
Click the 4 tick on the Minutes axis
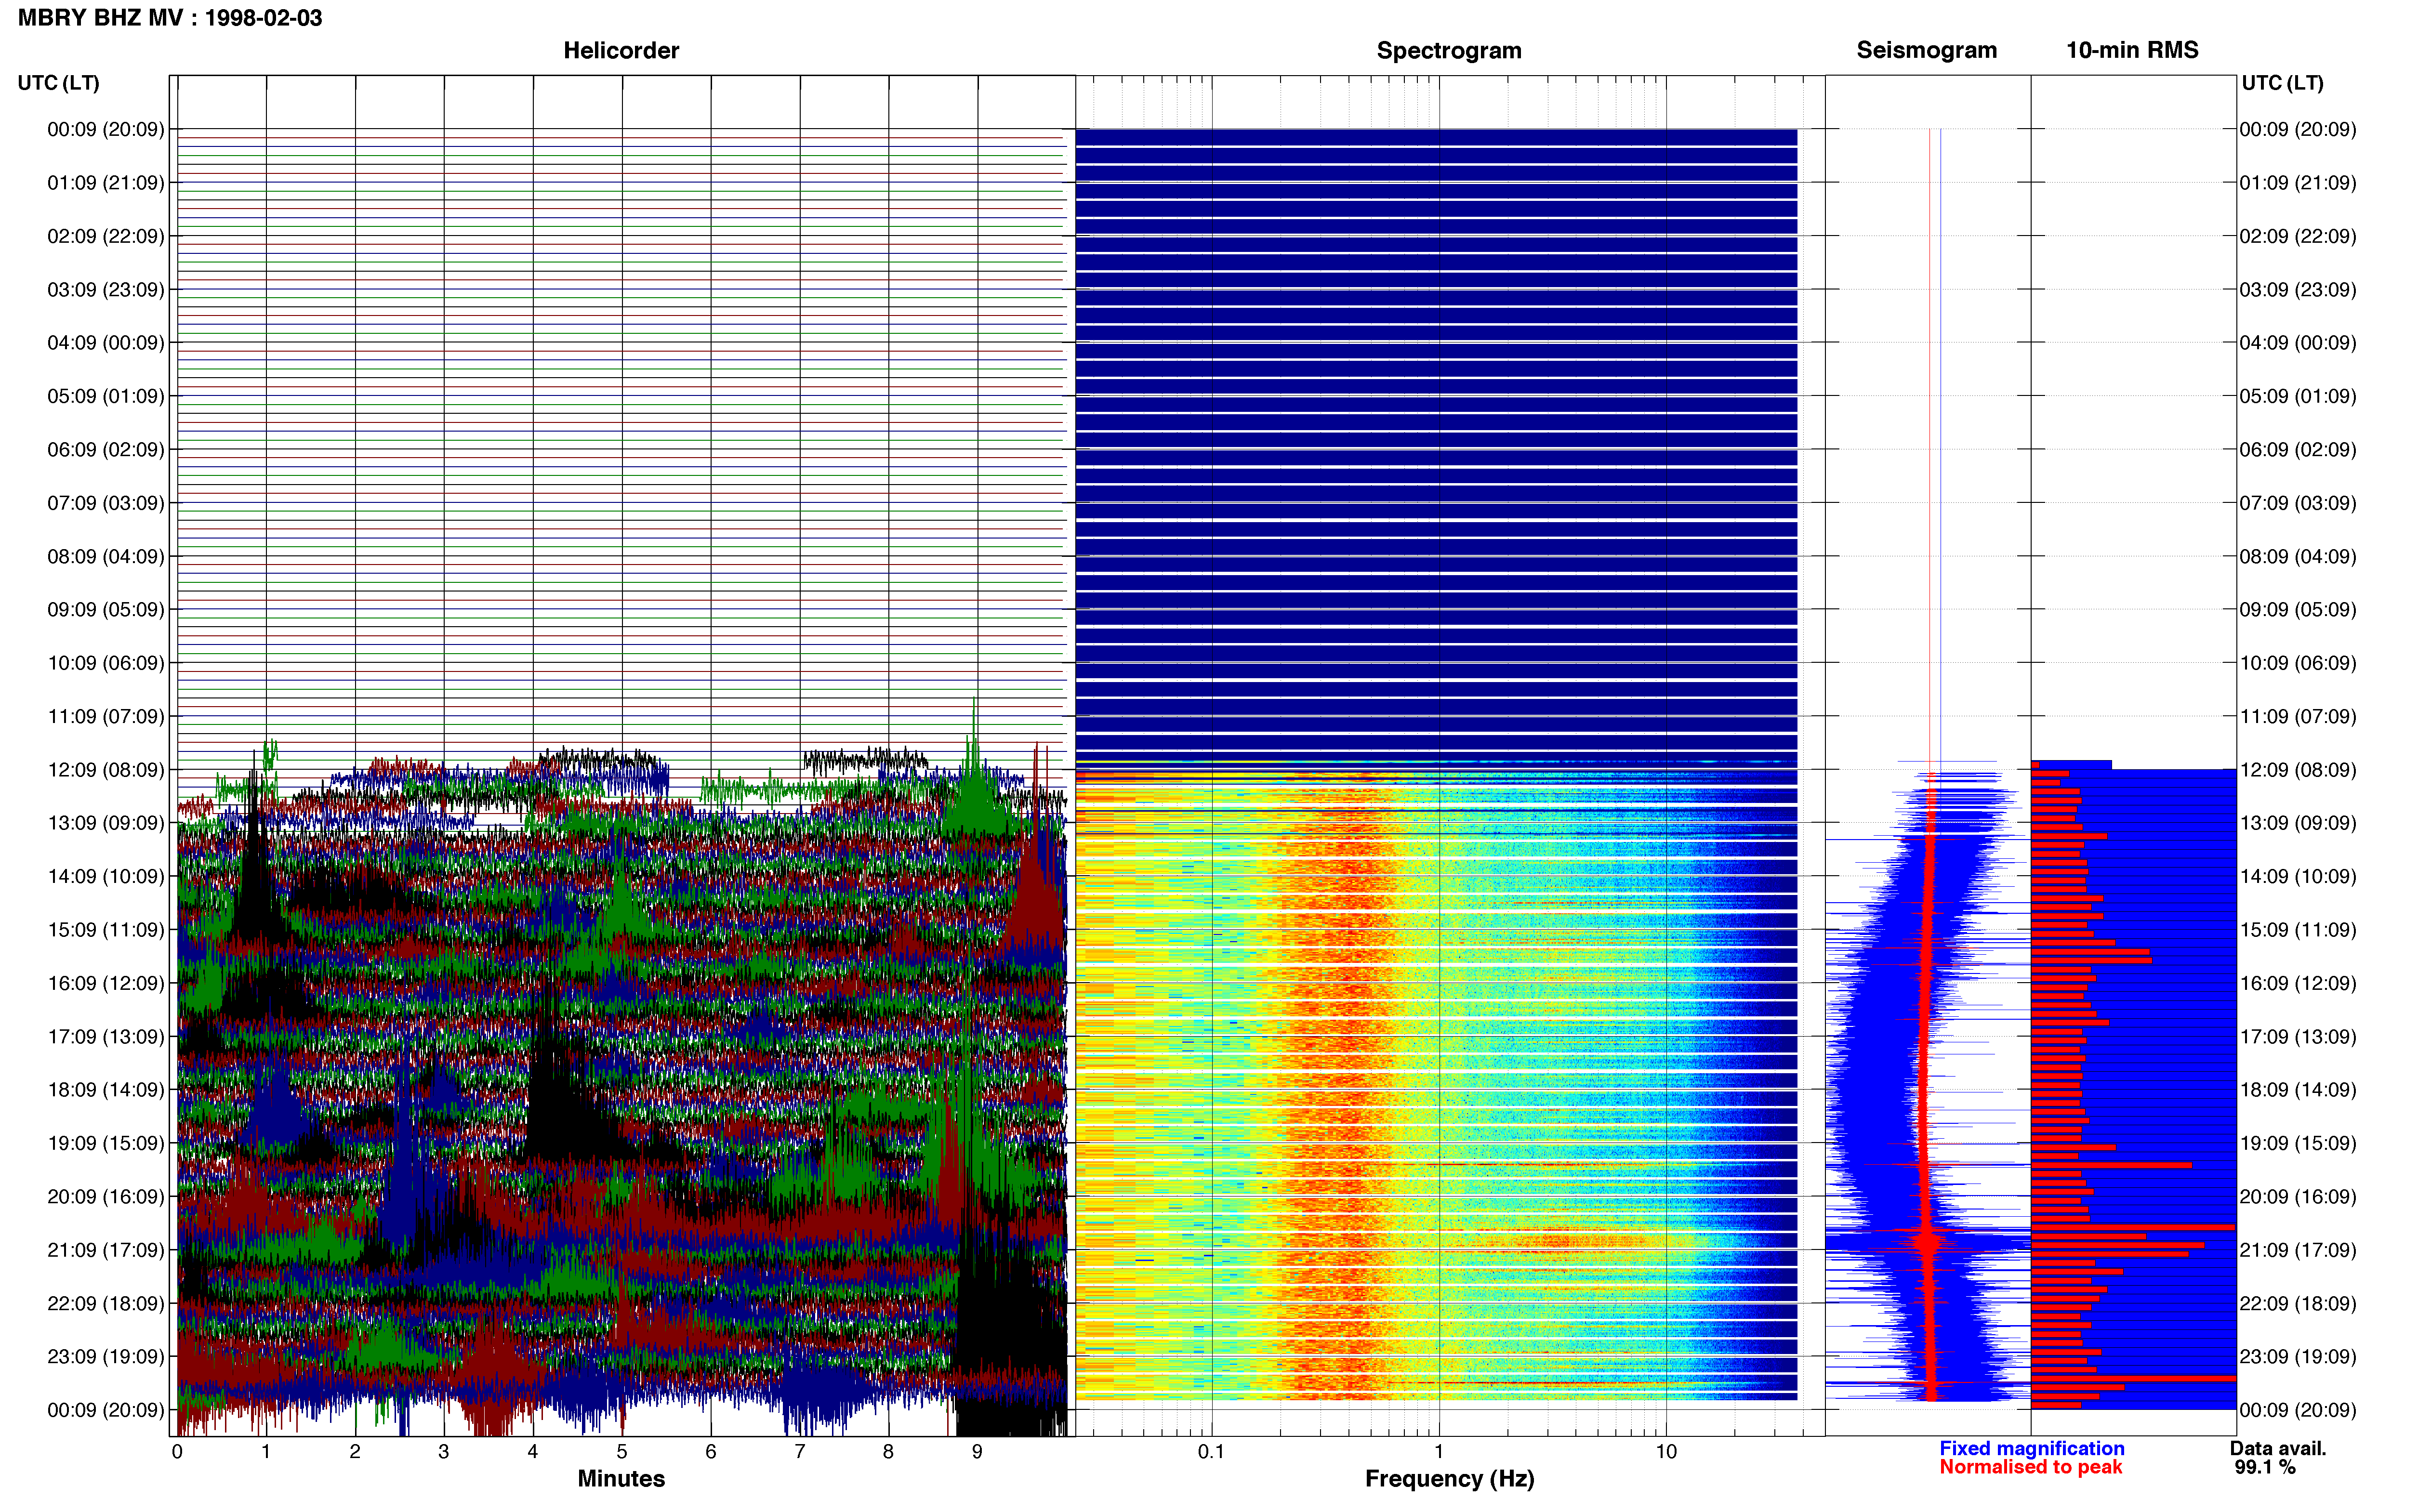[x=533, y=1451]
